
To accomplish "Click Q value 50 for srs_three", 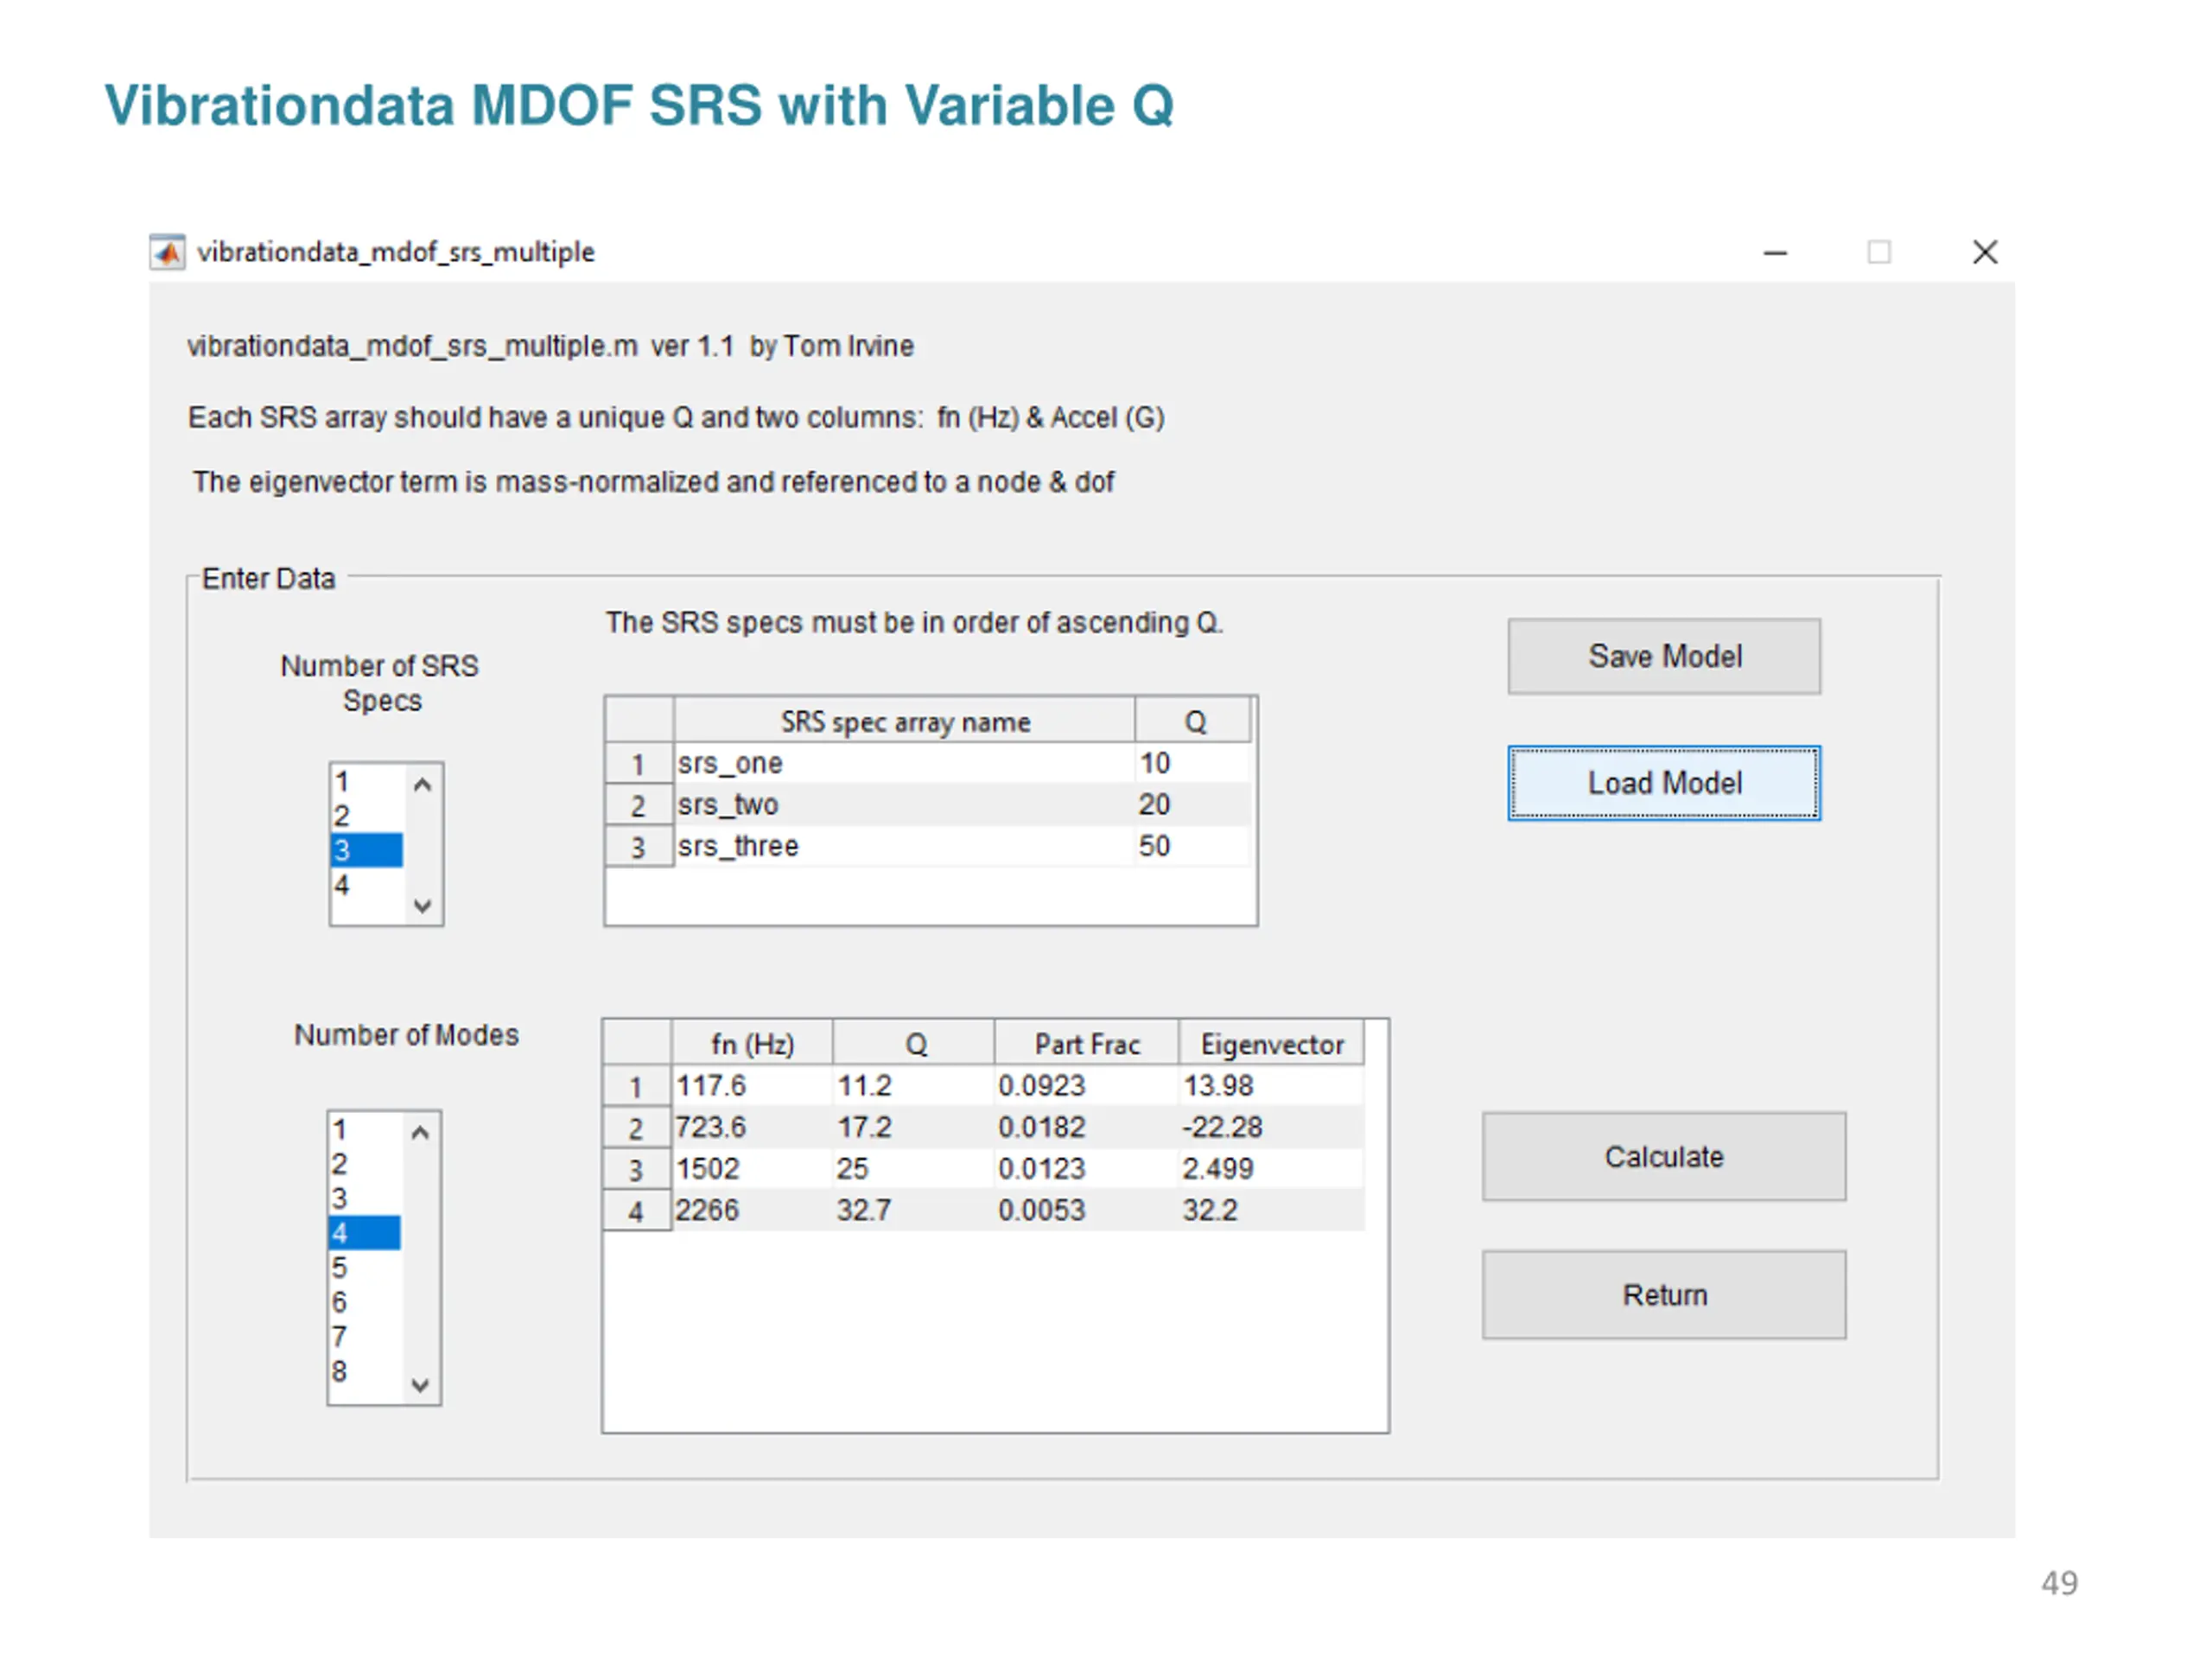I will tap(1192, 846).
